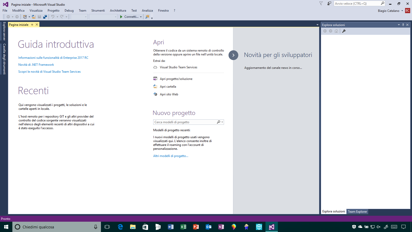This screenshot has width=412, height=232.
Task: Open the Analizza menu
Action: (147, 11)
